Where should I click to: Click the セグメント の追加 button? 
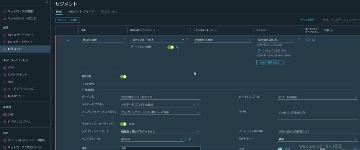[67, 20]
